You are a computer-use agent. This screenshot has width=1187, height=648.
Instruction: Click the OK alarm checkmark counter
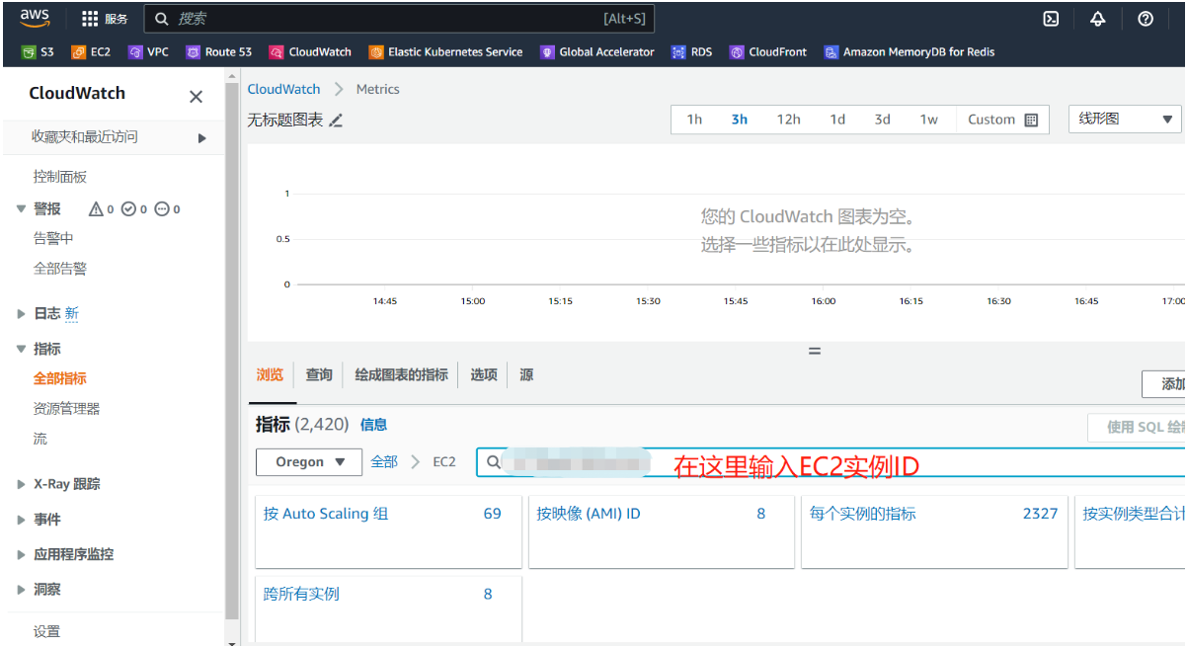(134, 209)
